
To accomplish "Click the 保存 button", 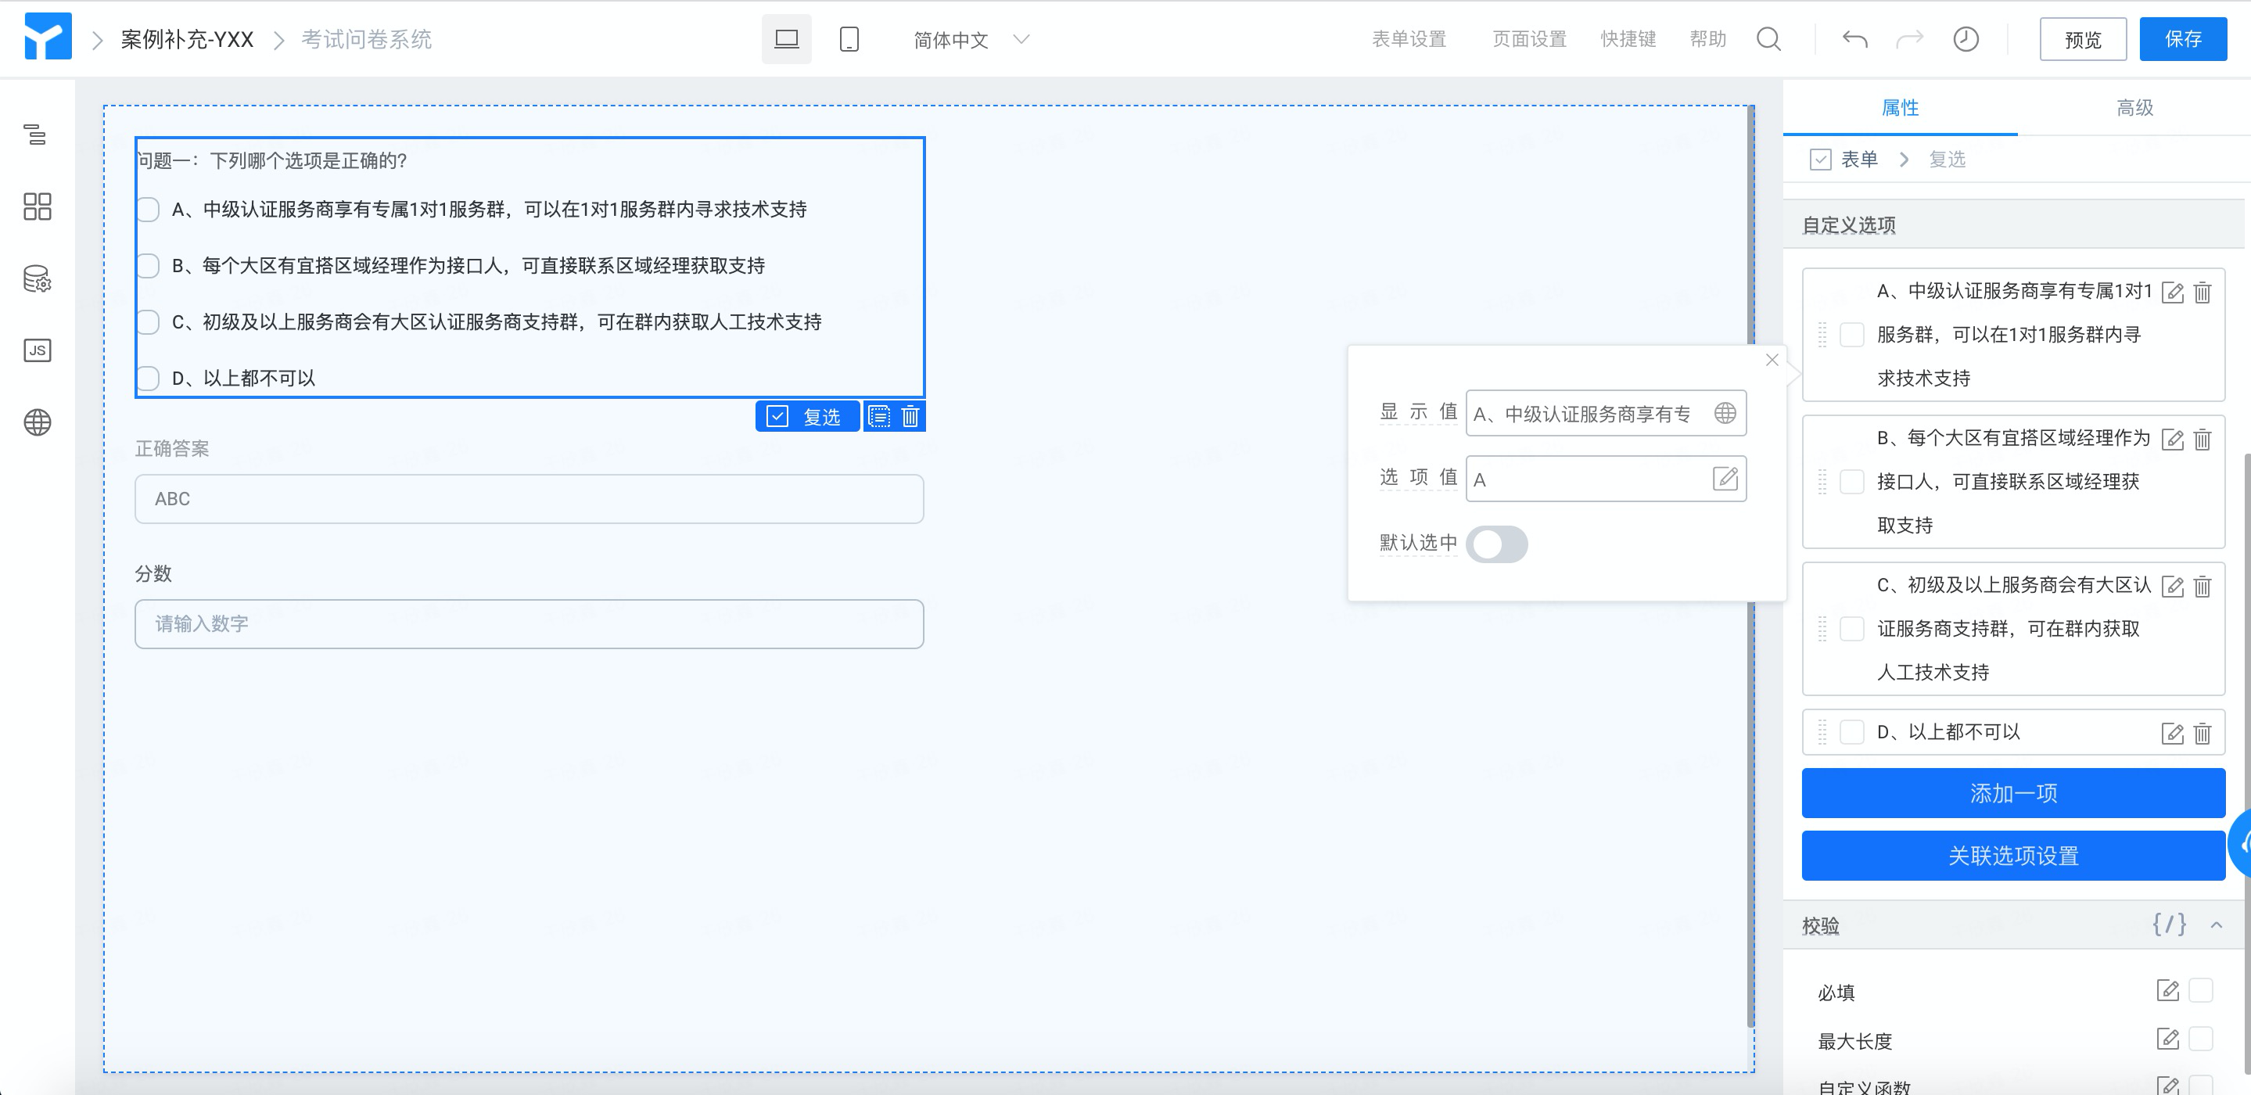I will (x=2182, y=39).
